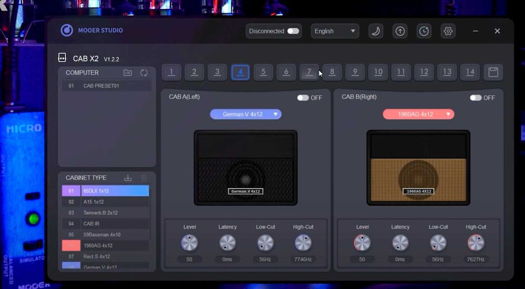
Task: Click CAB A Low-Cut value 56Hz
Action: pos(265,259)
